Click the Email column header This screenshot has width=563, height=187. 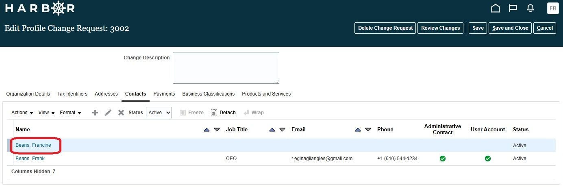pyautogui.click(x=298, y=130)
